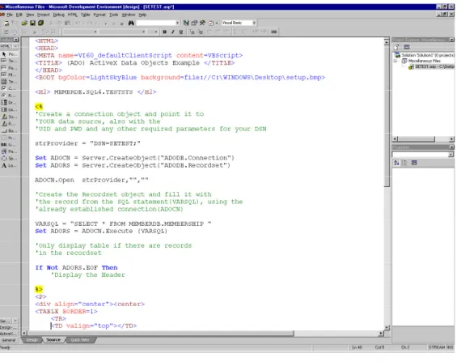The width and height of the screenshot is (461, 362).
Task: Click the Task List toolbar icon
Action: 211,23
